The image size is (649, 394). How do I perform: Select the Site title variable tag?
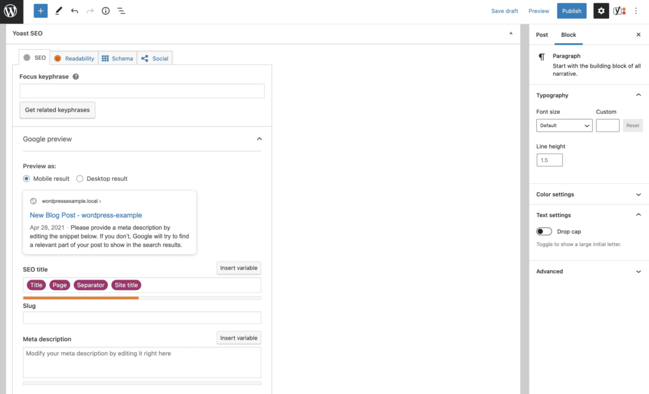[x=126, y=285]
